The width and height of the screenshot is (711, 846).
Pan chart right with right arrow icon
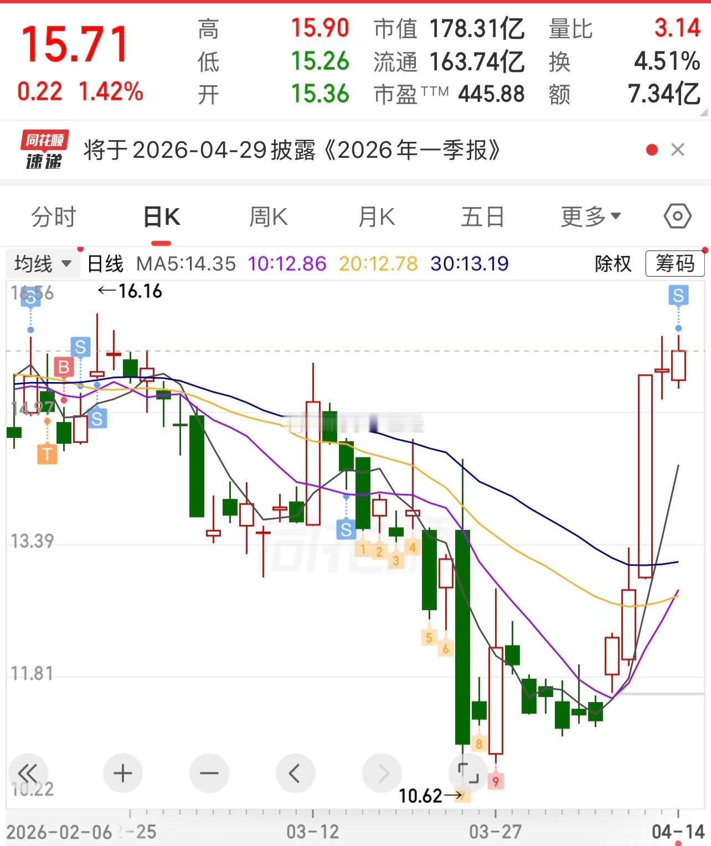point(382,773)
